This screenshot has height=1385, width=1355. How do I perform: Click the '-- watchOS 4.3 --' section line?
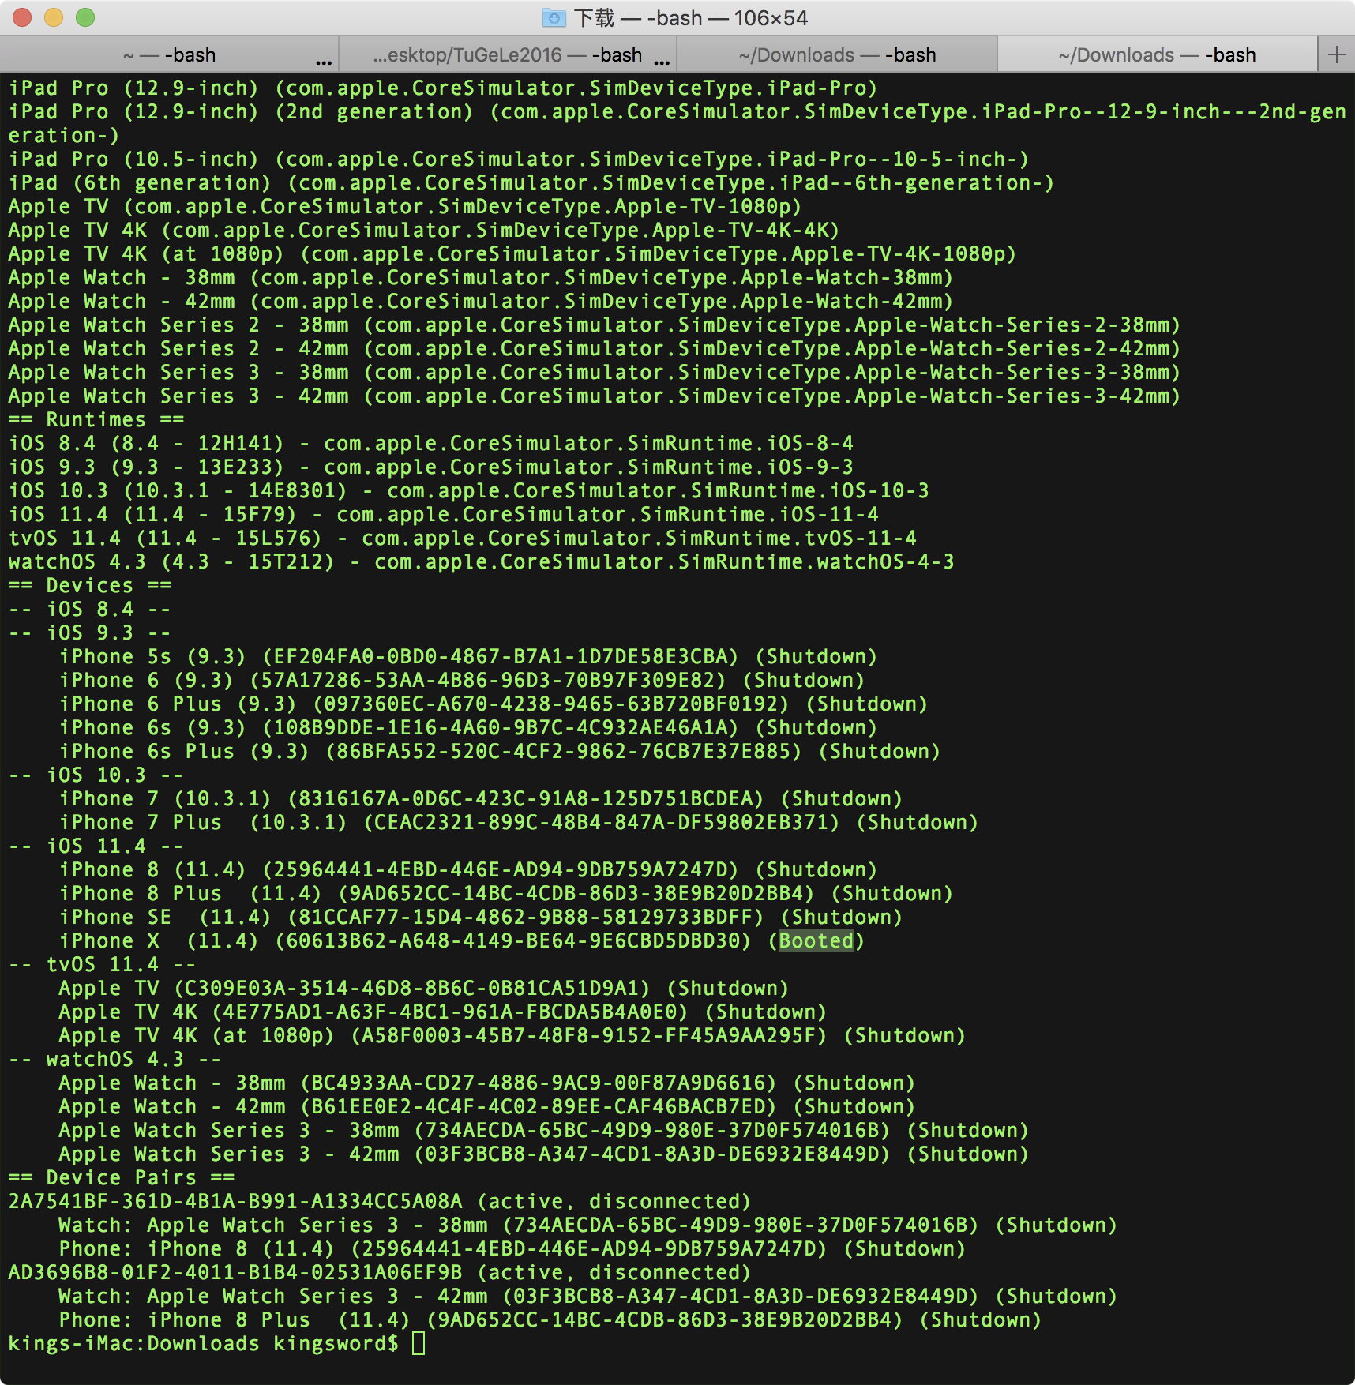point(115,1059)
